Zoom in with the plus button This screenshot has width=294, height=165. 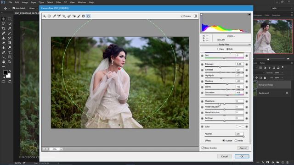pyautogui.click(x=47, y=149)
